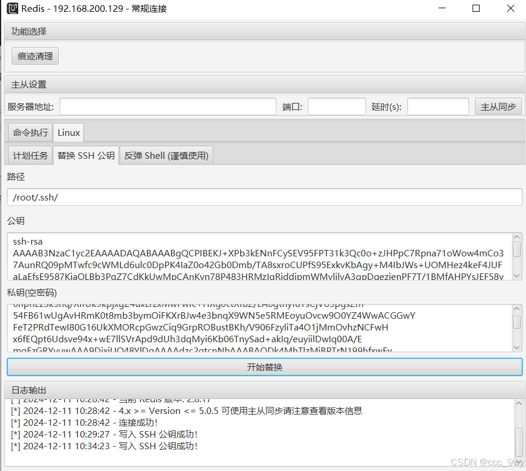Switch to the 命令执行 tab
This screenshot has height=471, width=526.
(x=30, y=132)
